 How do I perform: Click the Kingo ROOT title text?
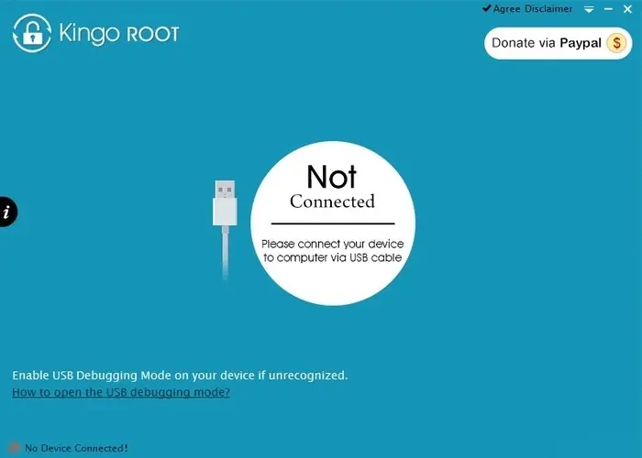pyautogui.click(x=119, y=33)
